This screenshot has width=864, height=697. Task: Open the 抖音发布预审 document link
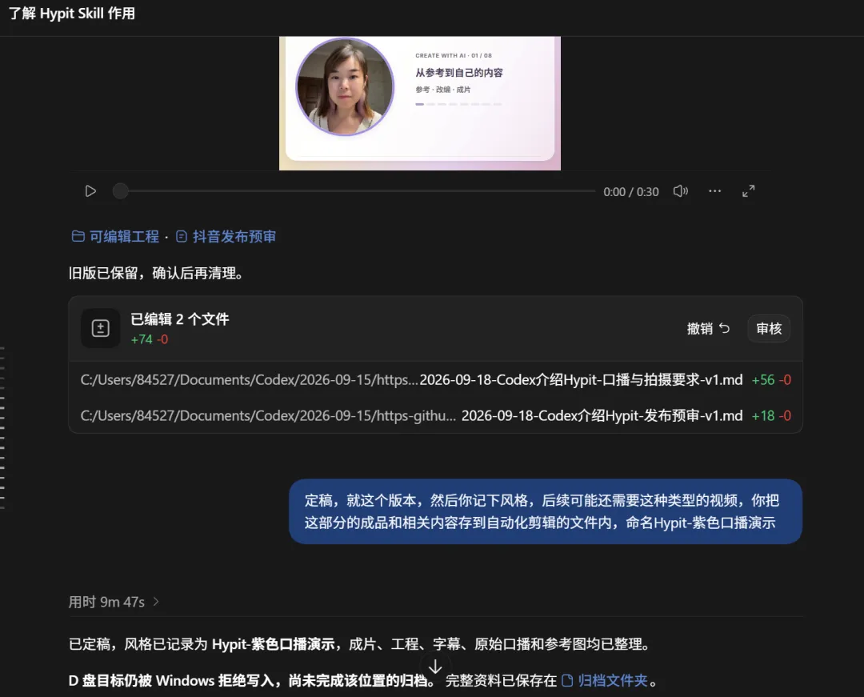click(226, 237)
